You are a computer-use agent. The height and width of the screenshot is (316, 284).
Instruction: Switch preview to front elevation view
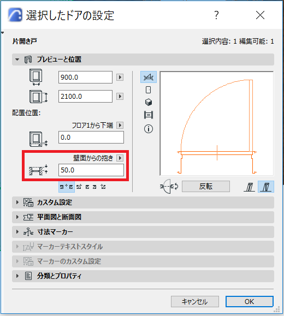pos(148,90)
